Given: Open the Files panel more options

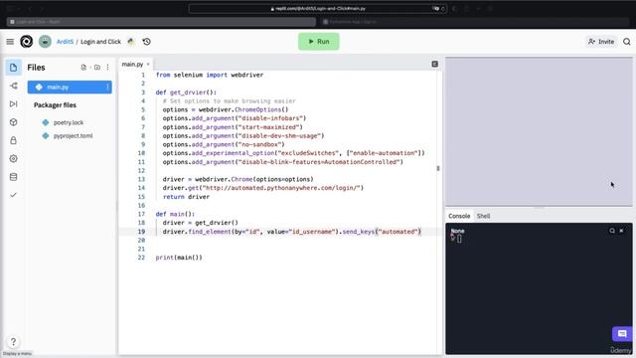Looking at the screenshot, I should 107,68.
